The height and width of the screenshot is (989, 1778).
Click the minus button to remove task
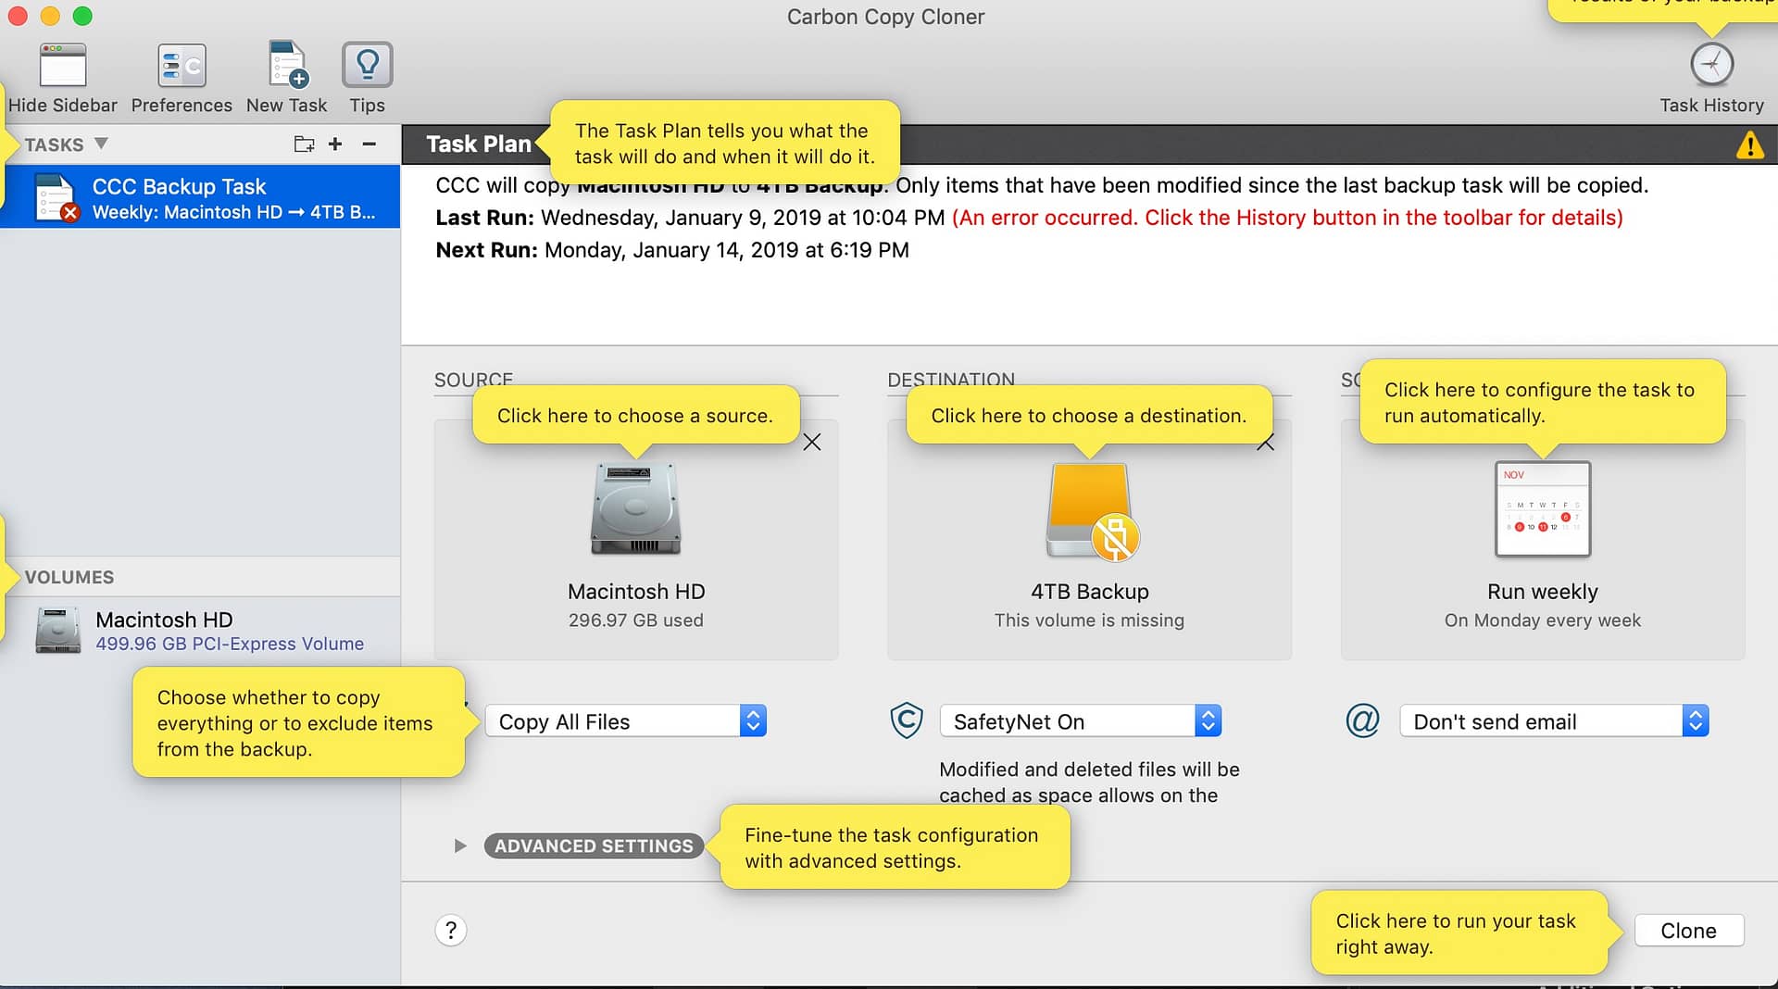pos(369,144)
